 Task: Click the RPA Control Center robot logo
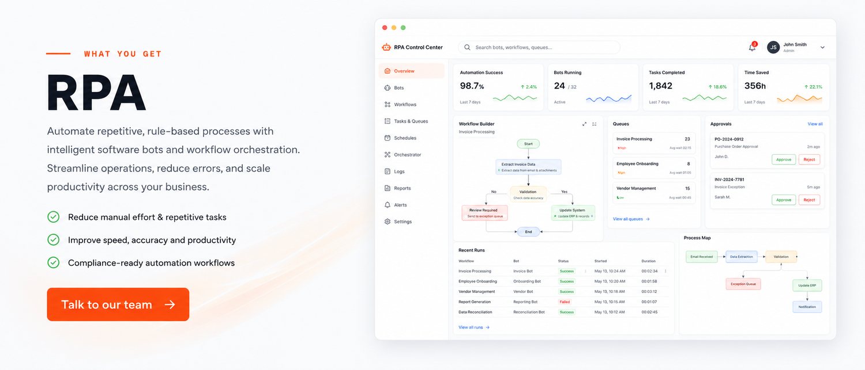pyautogui.click(x=386, y=47)
